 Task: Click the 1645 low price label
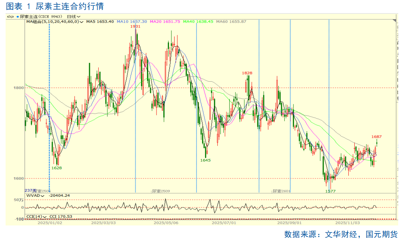click(205, 160)
